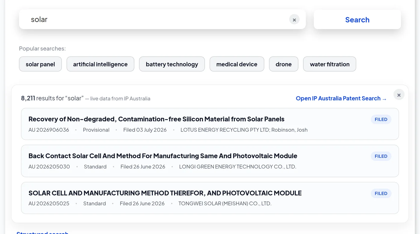Click applicant LOTUS ENERGY RECYCLING PTY LTD
Viewport: 420px width, 234px height.
(x=225, y=130)
